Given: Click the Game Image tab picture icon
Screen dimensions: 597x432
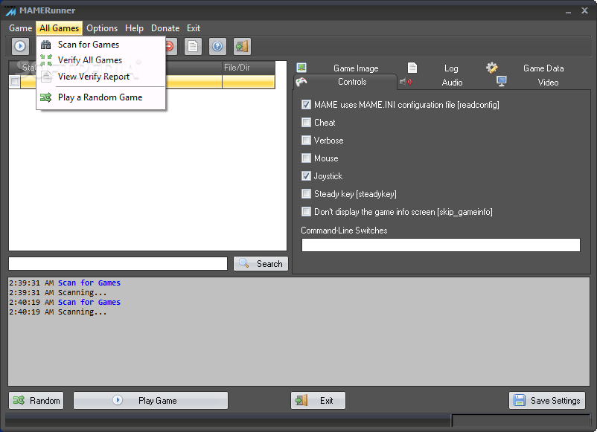Looking at the screenshot, I should (301, 68).
